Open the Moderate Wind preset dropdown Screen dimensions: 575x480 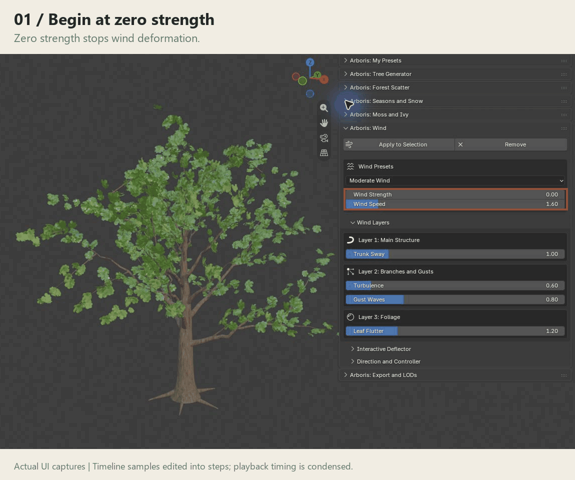[455, 180]
